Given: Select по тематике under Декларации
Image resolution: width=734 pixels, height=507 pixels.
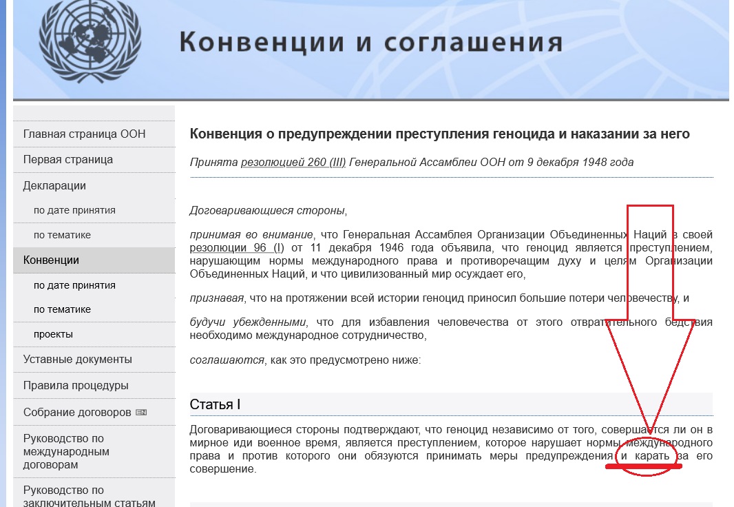Looking at the screenshot, I should [x=62, y=235].
